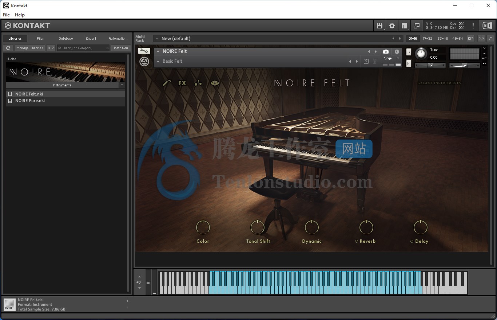497x320 pixels.
Task: Clear the library search field
Action: [107, 48]
